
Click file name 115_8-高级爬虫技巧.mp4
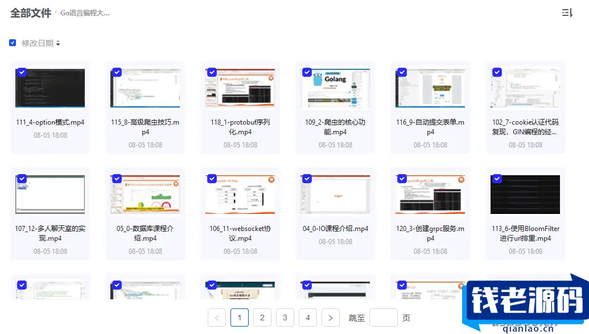(145, 127)
